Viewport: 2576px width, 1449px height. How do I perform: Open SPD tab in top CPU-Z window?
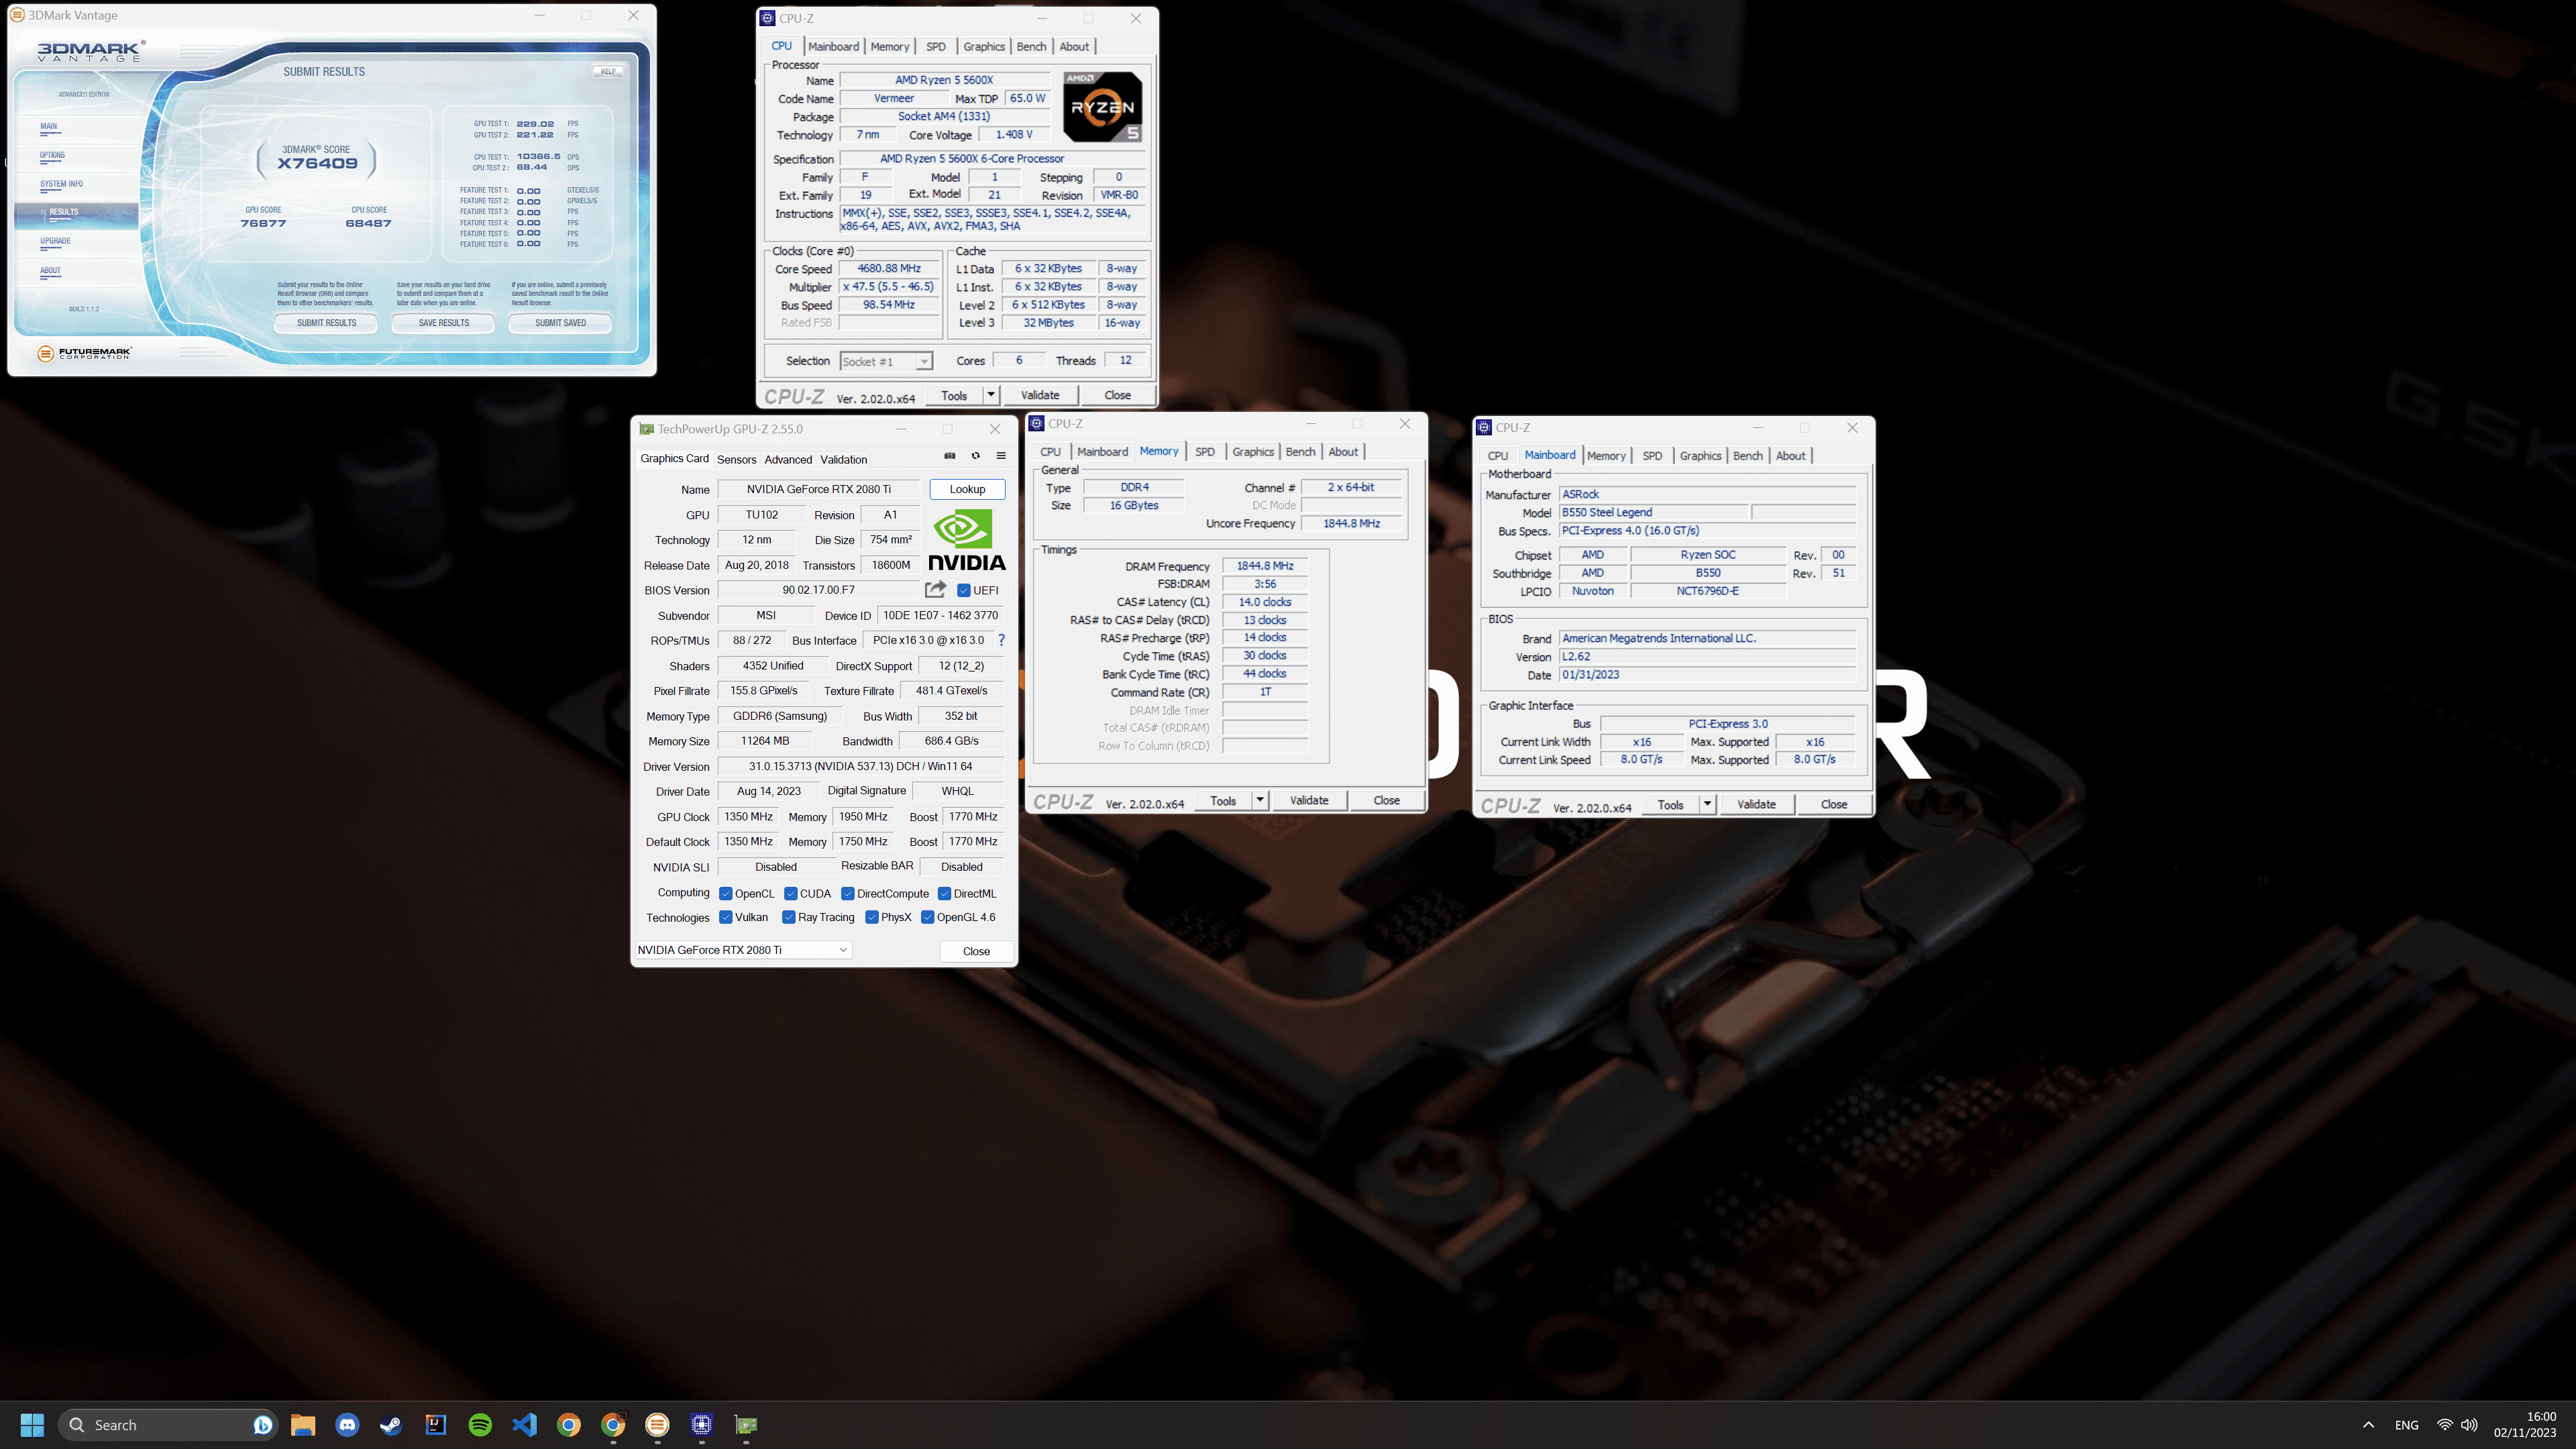pos(935,46)
